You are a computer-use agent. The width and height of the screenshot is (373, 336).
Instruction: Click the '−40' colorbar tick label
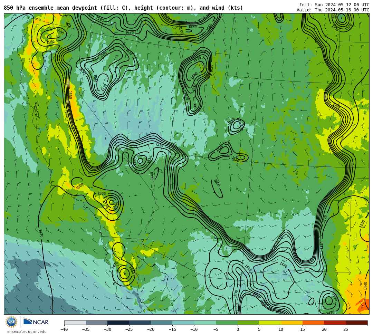(x=64, y=329)
